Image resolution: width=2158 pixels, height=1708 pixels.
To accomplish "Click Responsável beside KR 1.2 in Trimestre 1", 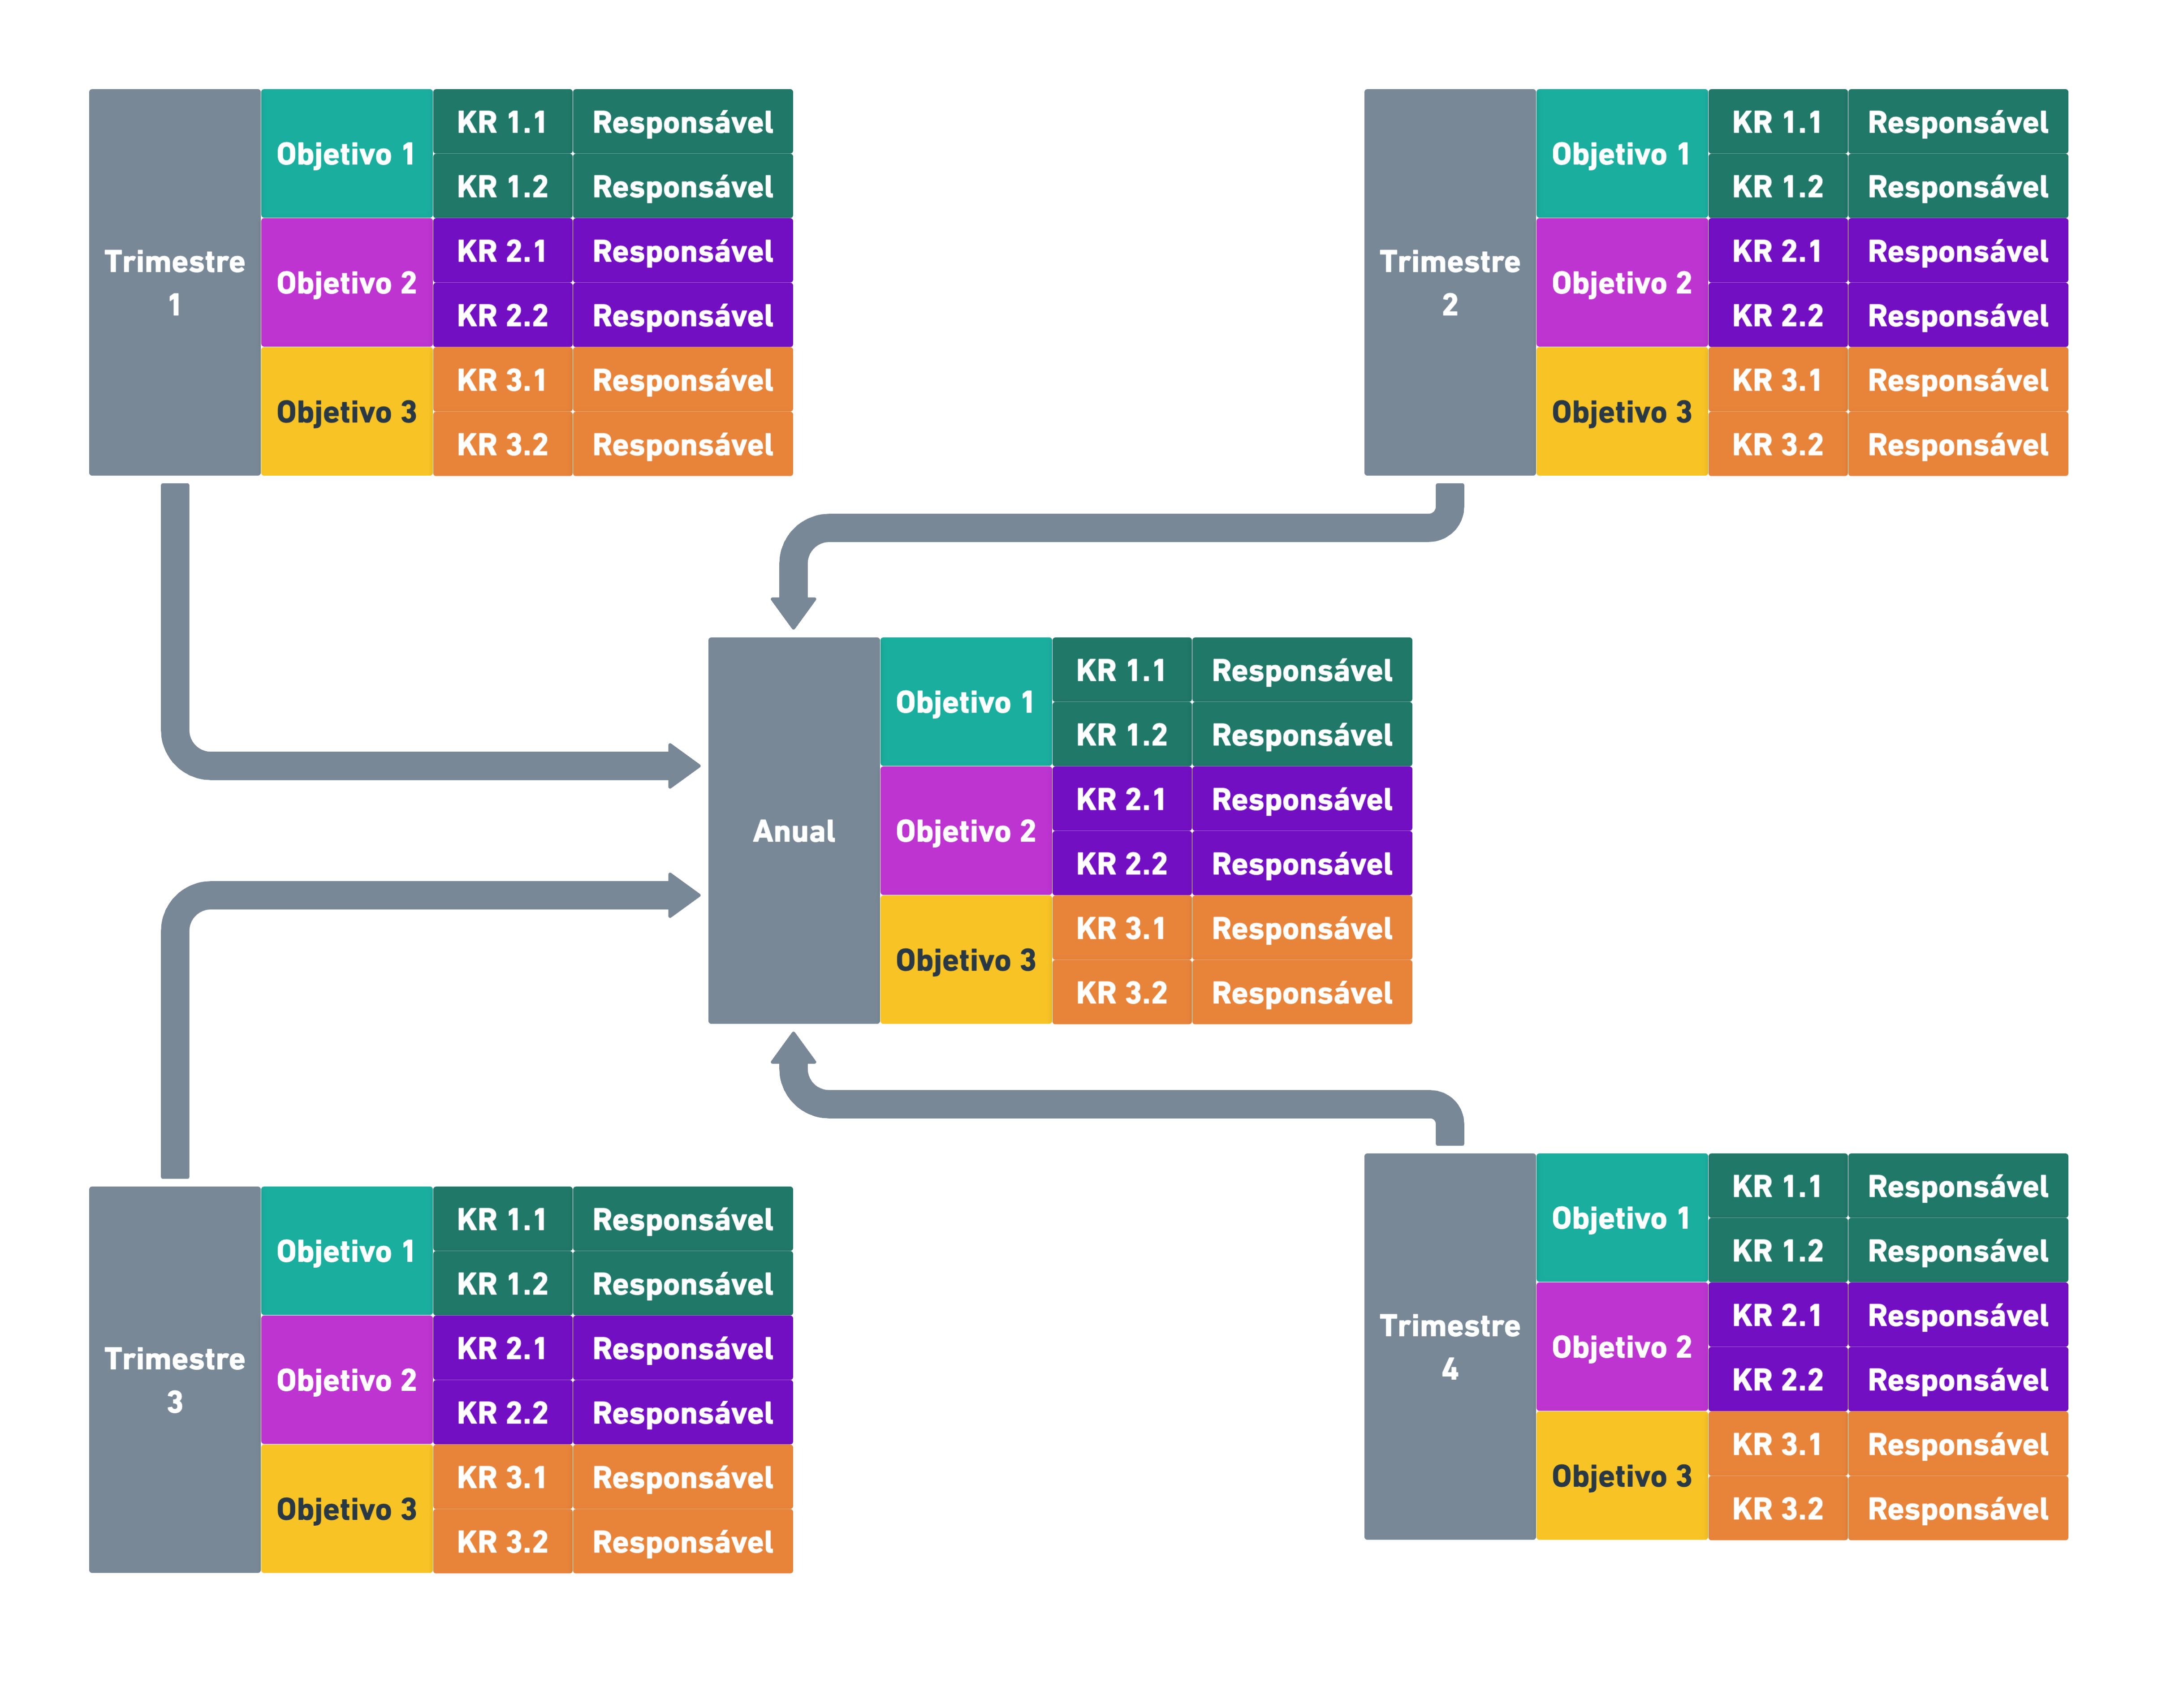I will (x=682, y=186).
